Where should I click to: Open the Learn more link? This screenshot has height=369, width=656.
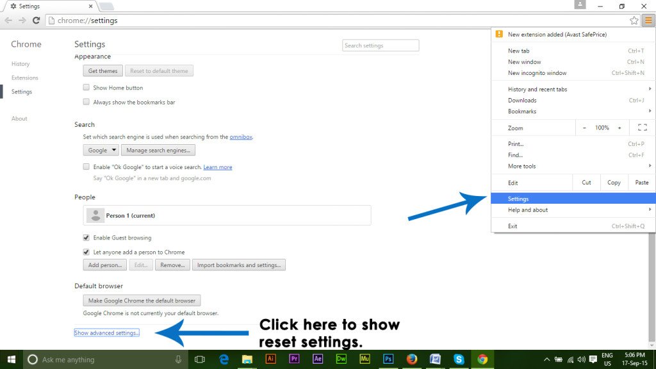[x=218, y=167]
